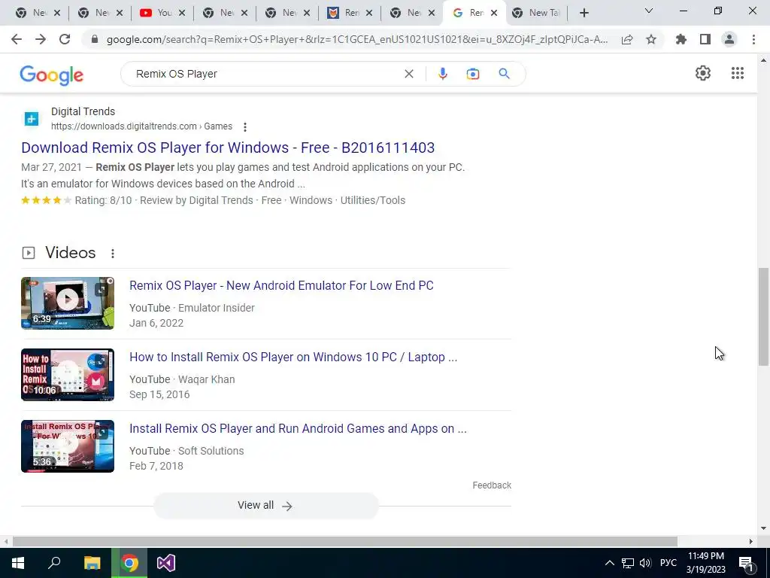
Task: Click View all videos button
Action: [265, 505]
